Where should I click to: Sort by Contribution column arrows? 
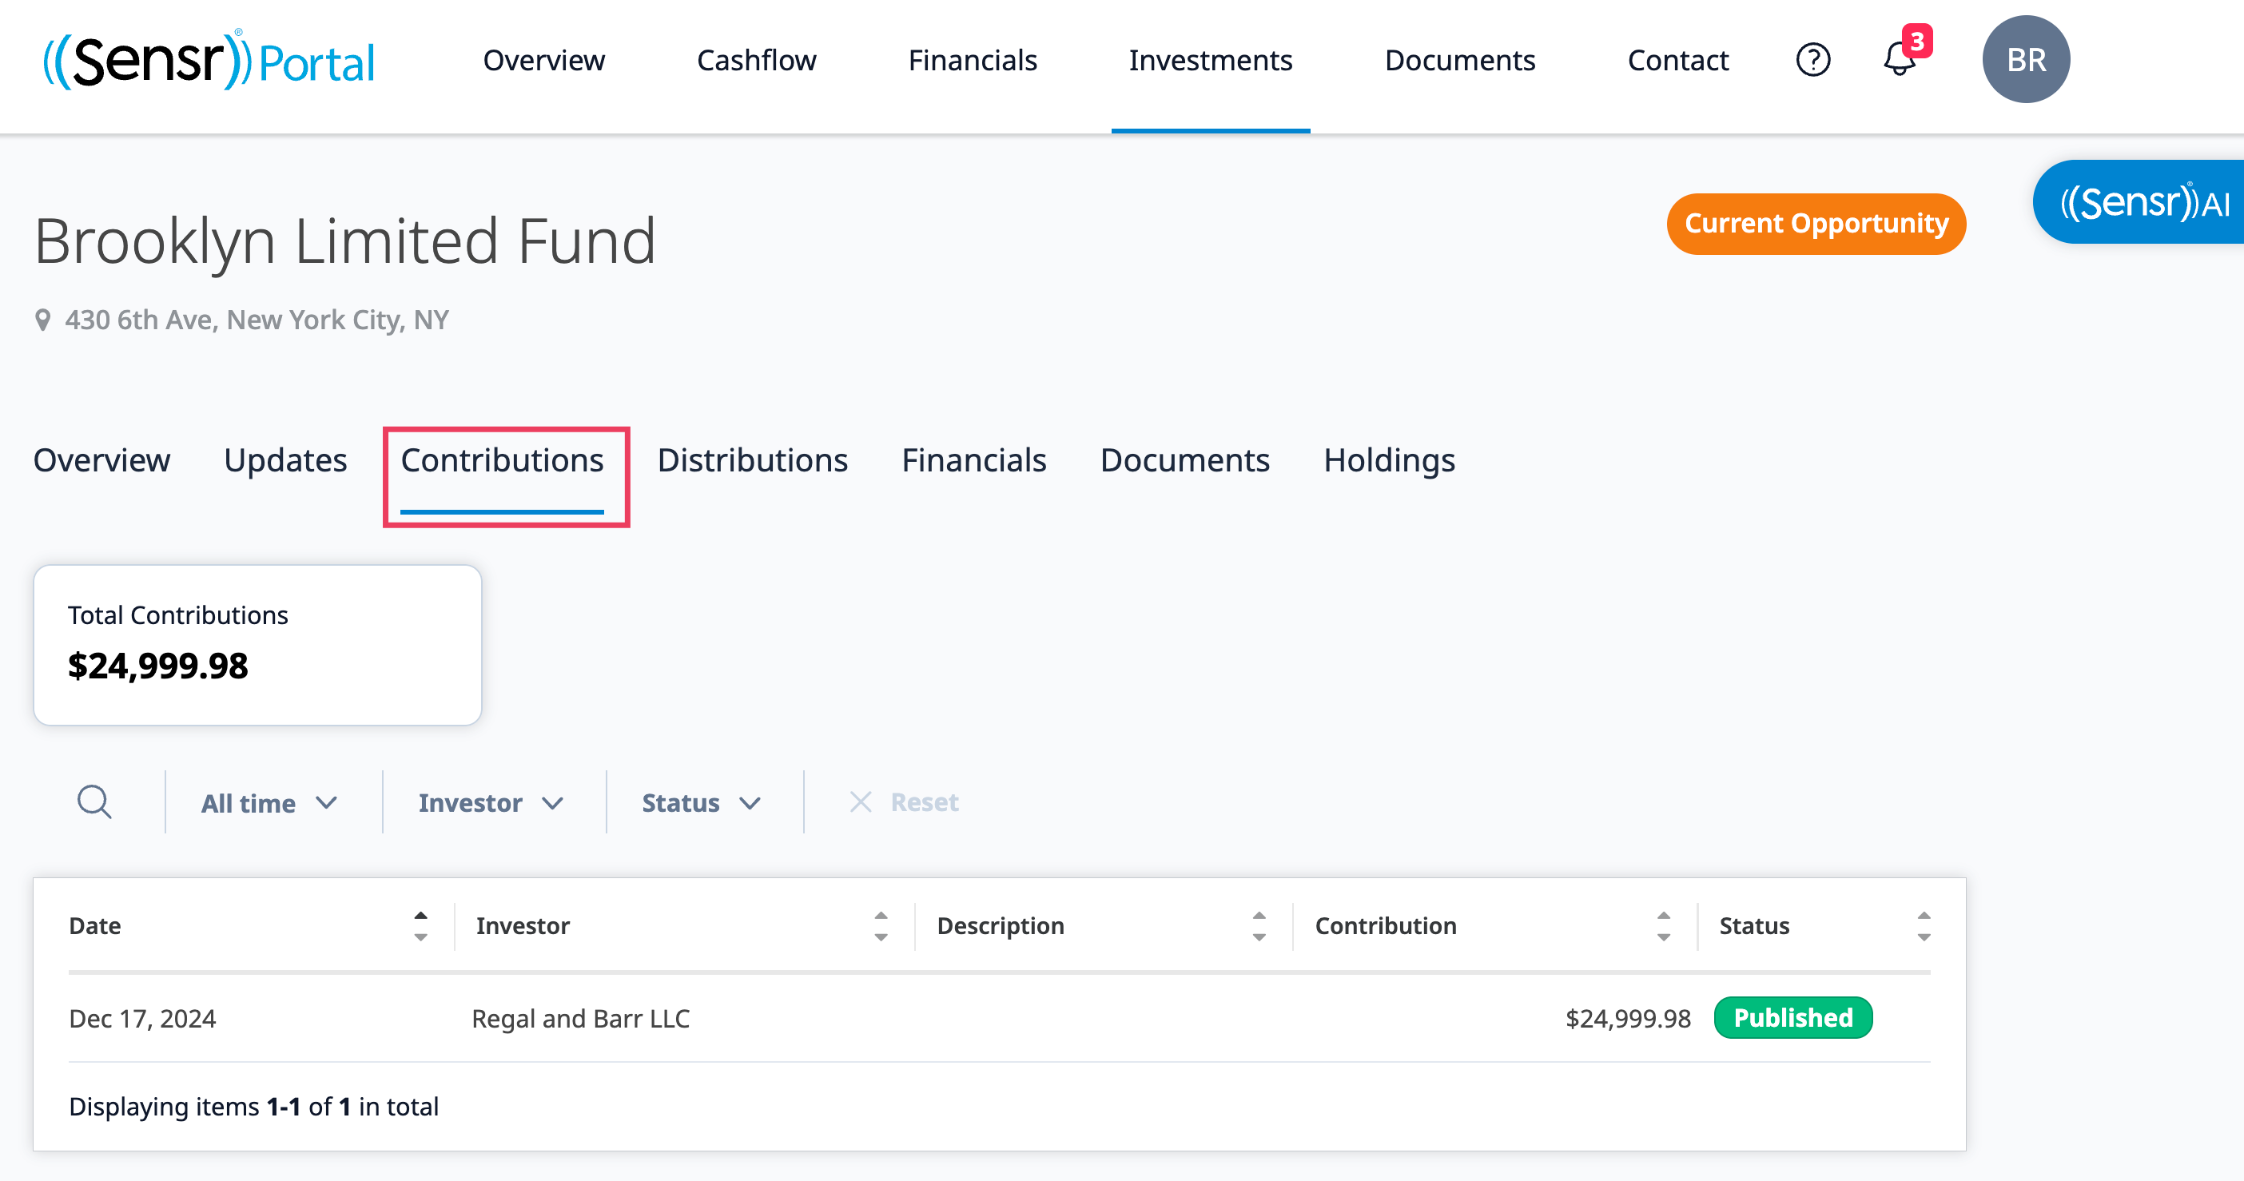pyautogui.click(x=1663, y=926)
